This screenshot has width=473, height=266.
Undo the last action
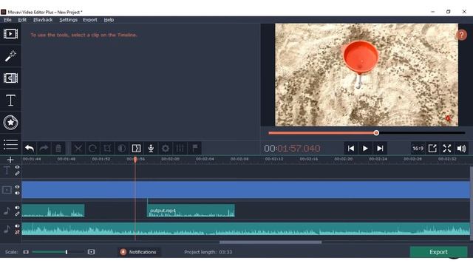tap(30, 149)
